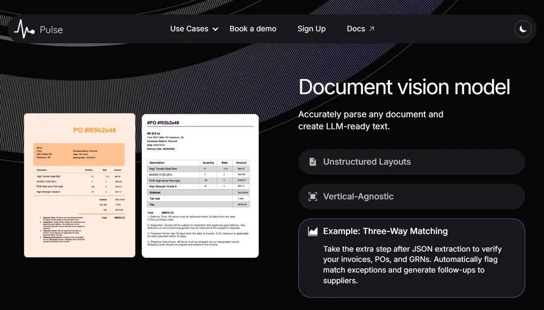Toggle dark mode with the moon button

click(x=523, y=29)
